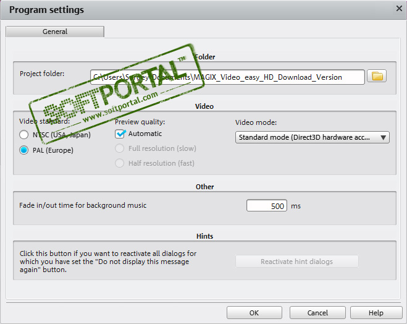Click the 'ms' unit label
This screenshot has height=324, width=407.
pyautogui.click(x=296, y=207)
